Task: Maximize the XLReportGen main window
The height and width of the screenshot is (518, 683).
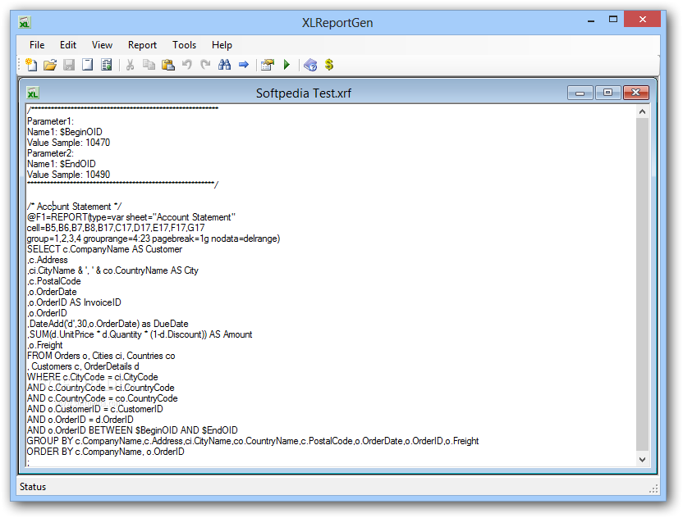Action: point(613,20)
